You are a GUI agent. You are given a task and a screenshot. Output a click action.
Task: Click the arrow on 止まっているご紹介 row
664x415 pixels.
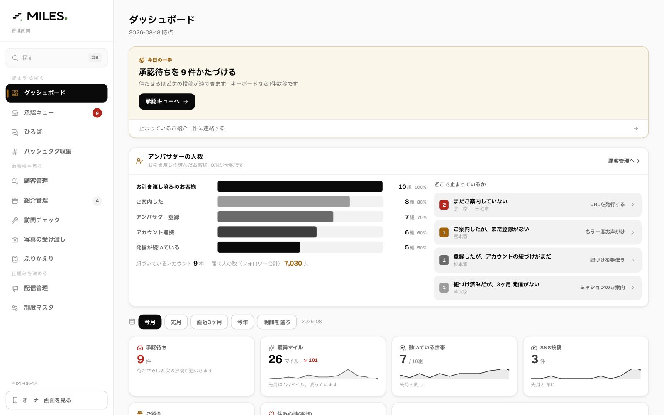pos(636,129)
